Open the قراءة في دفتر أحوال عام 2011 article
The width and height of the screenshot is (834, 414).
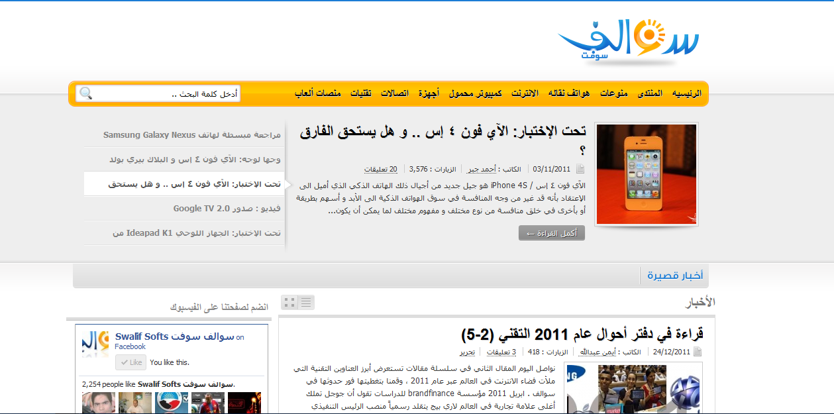pos(582,333)
